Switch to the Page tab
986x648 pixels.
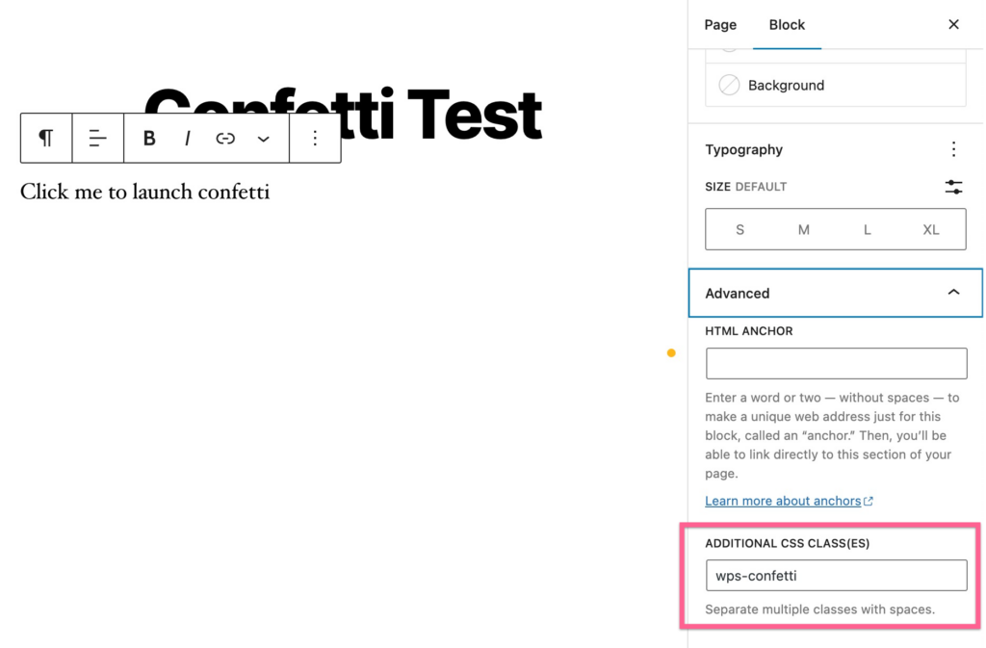(x=720, y=25)
